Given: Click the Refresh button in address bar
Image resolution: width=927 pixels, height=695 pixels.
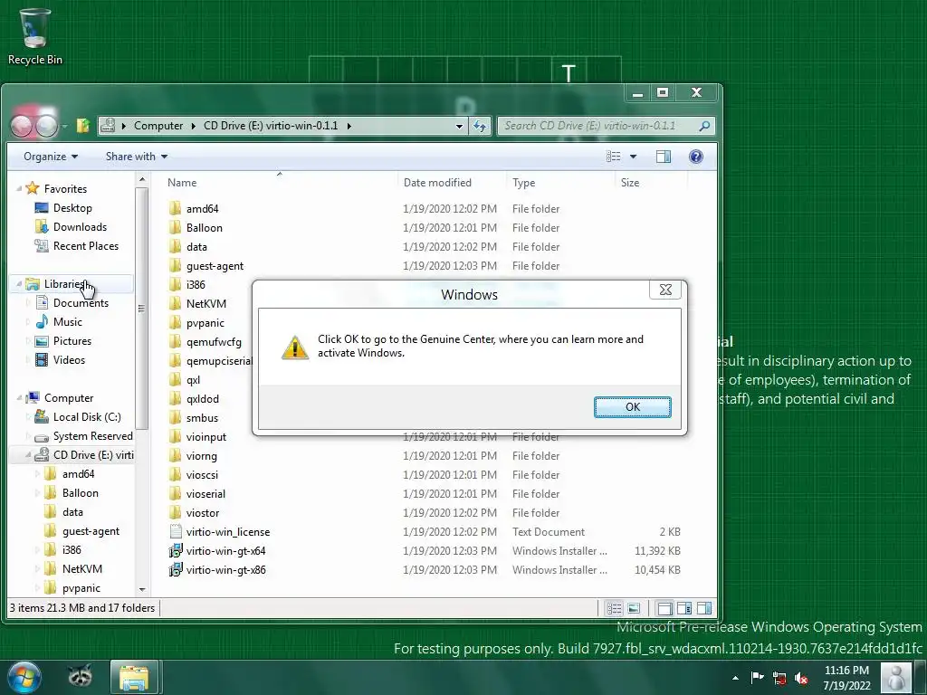Looking at the screenshot, I should (x=480, y=126).
